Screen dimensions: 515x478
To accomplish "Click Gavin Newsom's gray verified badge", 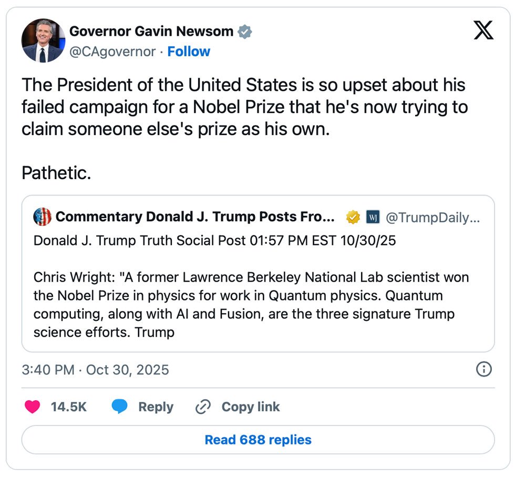I will pyautogui.click(x=245, y=32).
